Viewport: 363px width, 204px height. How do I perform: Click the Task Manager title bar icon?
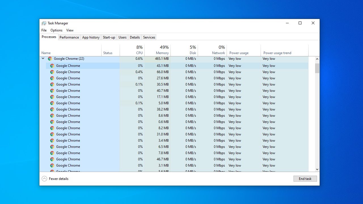click(44, 23)
